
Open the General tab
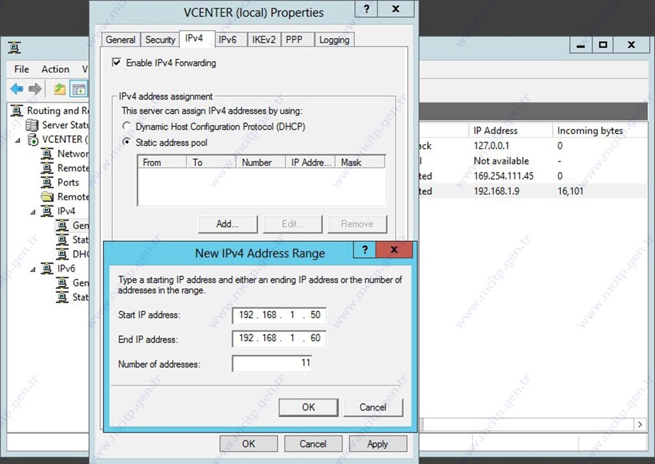coord(121,40)
